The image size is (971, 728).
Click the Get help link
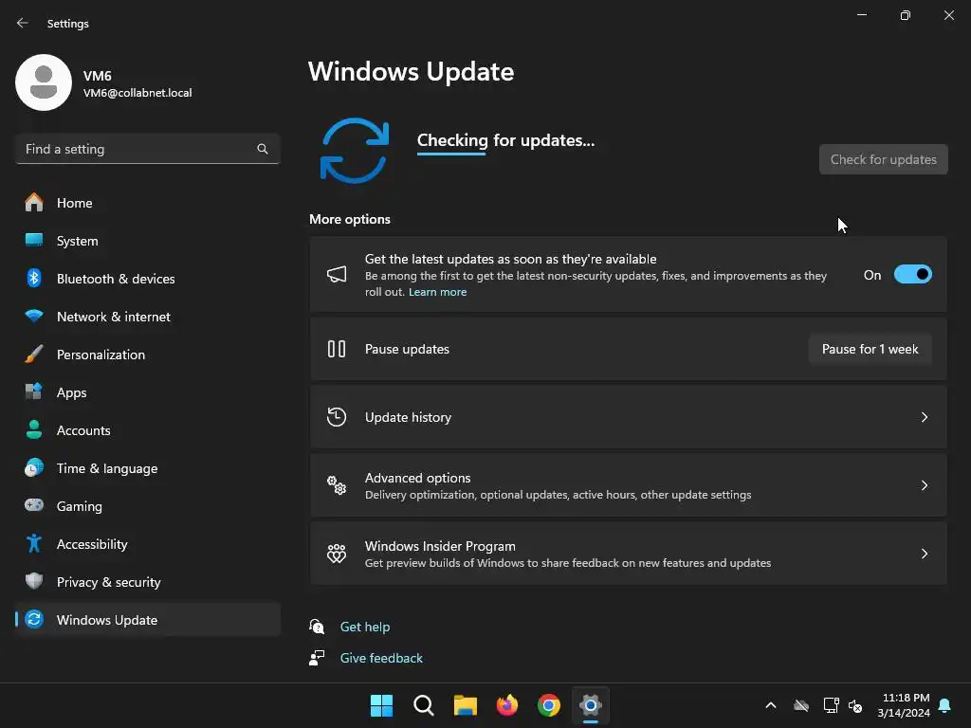click(x=365, y=628)
